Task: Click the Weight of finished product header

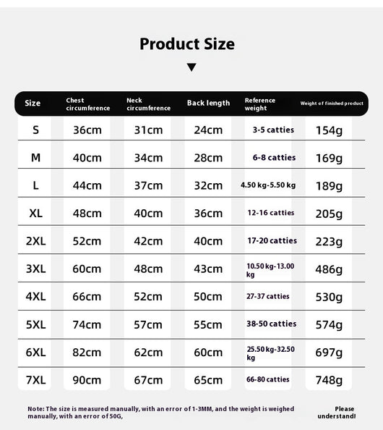Action: [x=332, y=104]
